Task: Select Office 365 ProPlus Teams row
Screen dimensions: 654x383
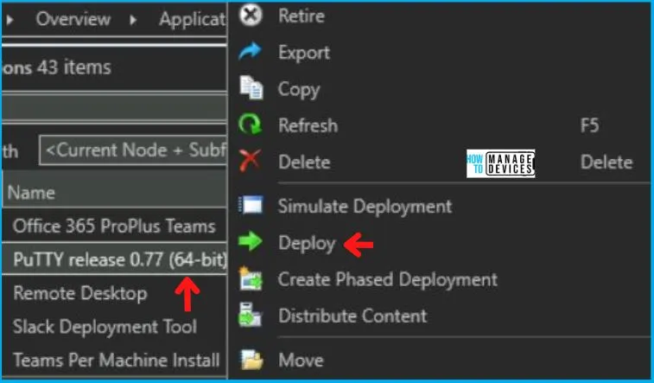Action: (114, 226)
